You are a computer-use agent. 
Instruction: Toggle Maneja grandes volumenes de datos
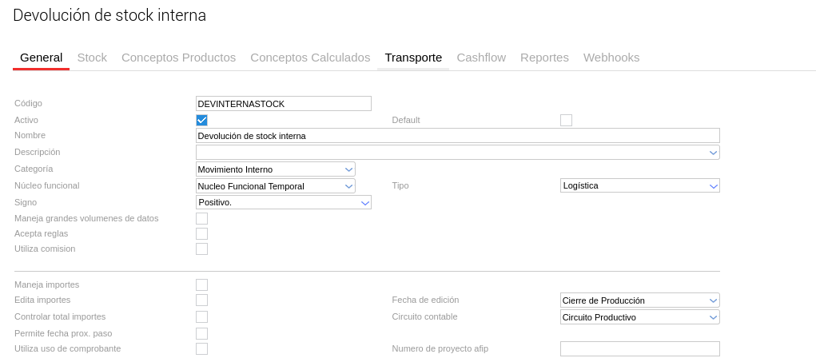click(201, 218)
